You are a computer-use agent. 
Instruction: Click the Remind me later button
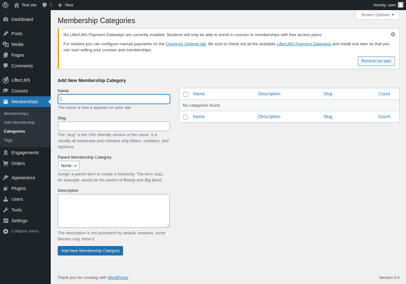(376, 61)
